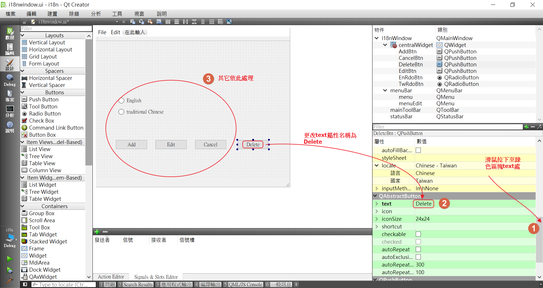Image resolution: width=543 pixels, height=288 pixels.
Task: Remove a connection with the minus in Signals editor
Action: 105,232
